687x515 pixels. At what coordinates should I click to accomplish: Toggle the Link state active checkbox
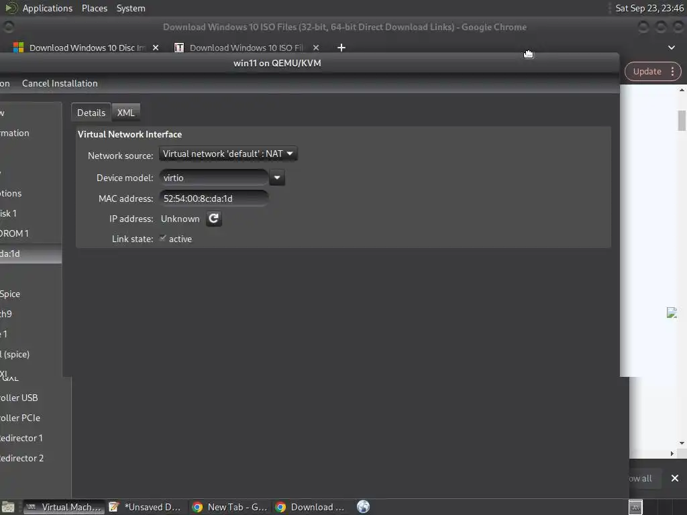tap(162, 238)
